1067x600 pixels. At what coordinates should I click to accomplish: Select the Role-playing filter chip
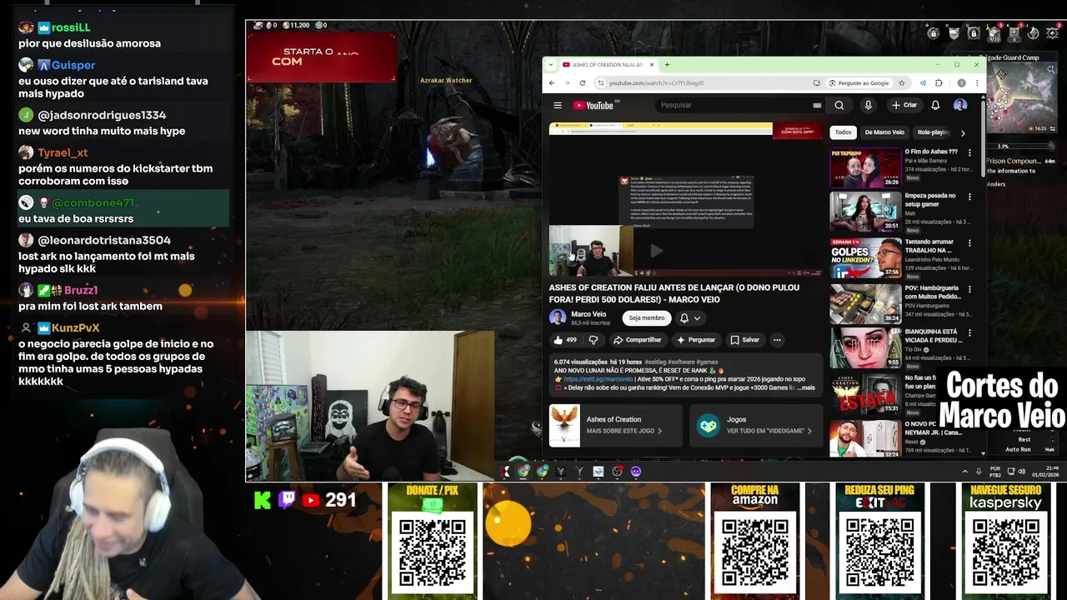point(934,132)
